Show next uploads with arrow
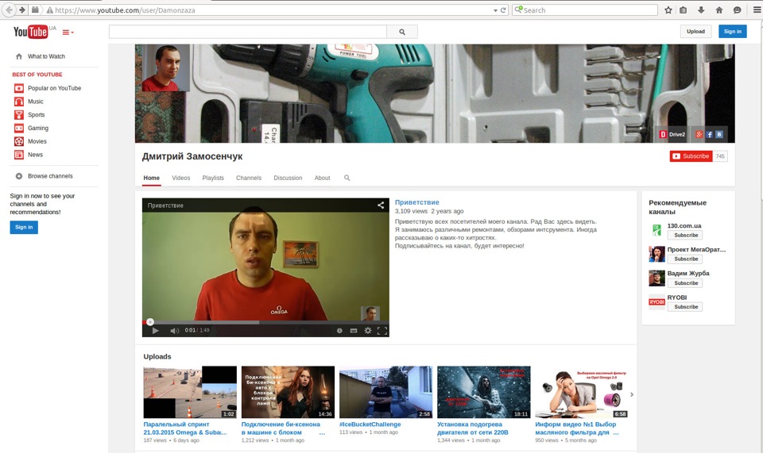This screenshot has width=763, height=453. coord(632,395)
